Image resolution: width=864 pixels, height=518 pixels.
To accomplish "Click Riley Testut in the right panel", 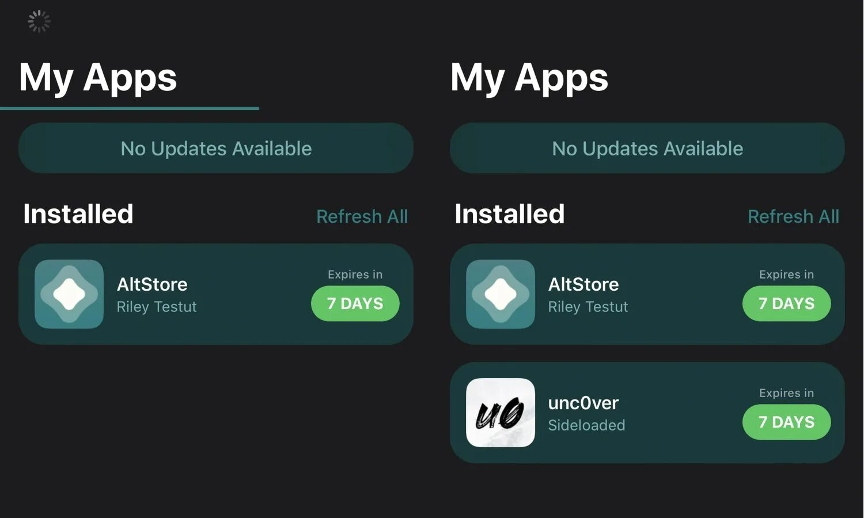I will [588, 307].
